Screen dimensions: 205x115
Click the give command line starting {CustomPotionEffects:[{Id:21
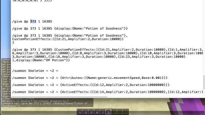point(108,50)
